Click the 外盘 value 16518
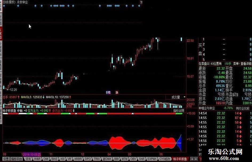Viewport: 252px width, 162px height. (220, 103)
